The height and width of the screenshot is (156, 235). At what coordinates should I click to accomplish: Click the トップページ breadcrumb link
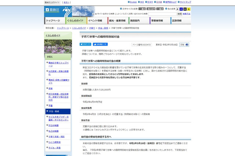tap(63, 28)
